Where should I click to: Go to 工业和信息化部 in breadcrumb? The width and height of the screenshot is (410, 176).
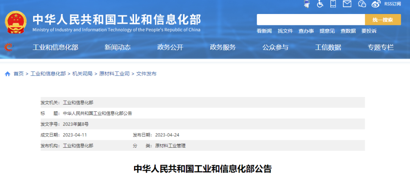48,74
